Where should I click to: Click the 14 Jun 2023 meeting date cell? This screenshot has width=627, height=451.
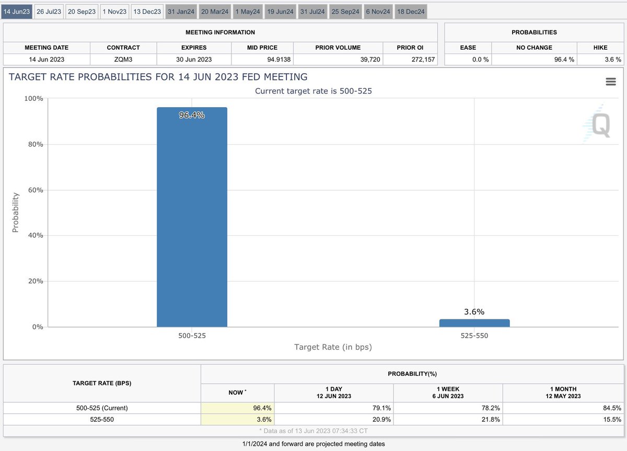pos(47,60)
